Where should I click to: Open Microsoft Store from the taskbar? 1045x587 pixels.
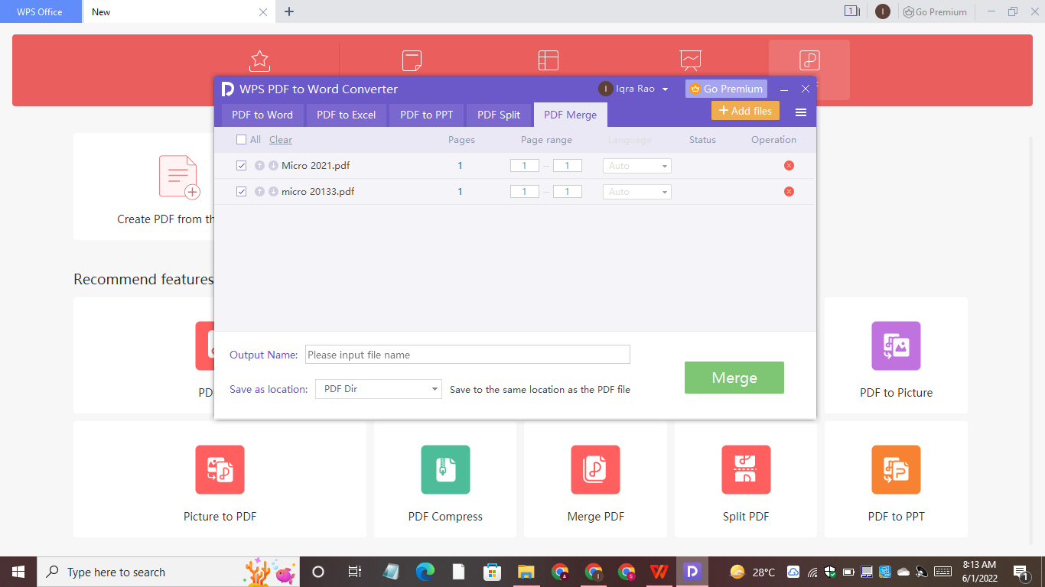click(x=492, y=572)
